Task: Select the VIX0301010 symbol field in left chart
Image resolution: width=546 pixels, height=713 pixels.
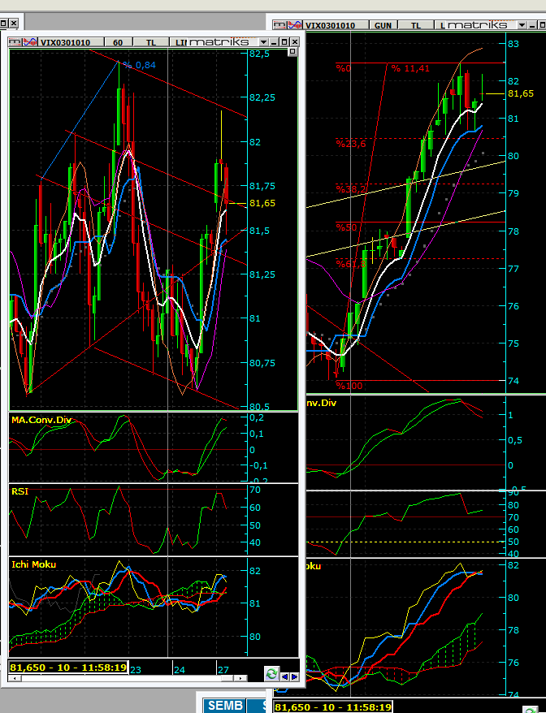Action: (x=68, y=41)
